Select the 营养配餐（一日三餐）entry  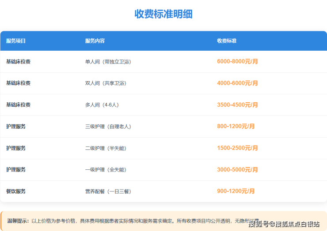tap(108, 191)
